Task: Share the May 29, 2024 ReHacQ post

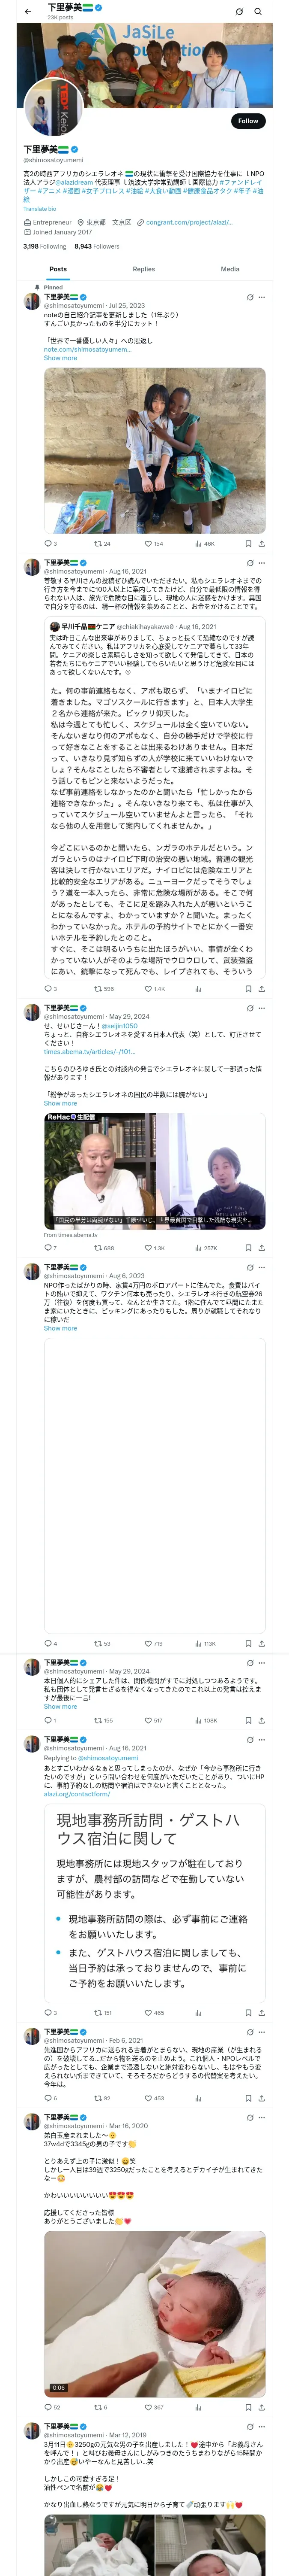Action: point(261,1247)
